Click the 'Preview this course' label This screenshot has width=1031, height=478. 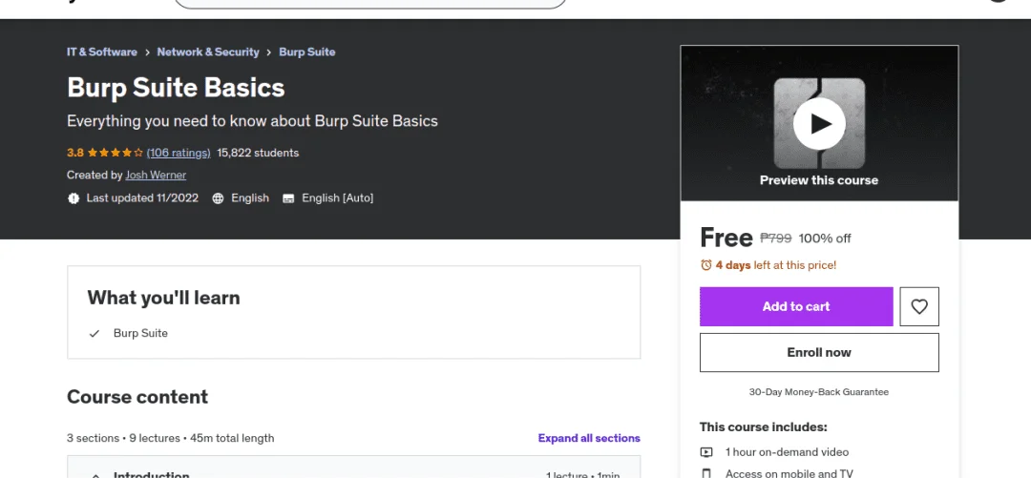(819, 180)
